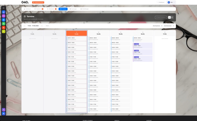The image size is (197, 121).
Task: Switch to the Buchungen tab
Action: pyautogui.click(x=73, y=9)
